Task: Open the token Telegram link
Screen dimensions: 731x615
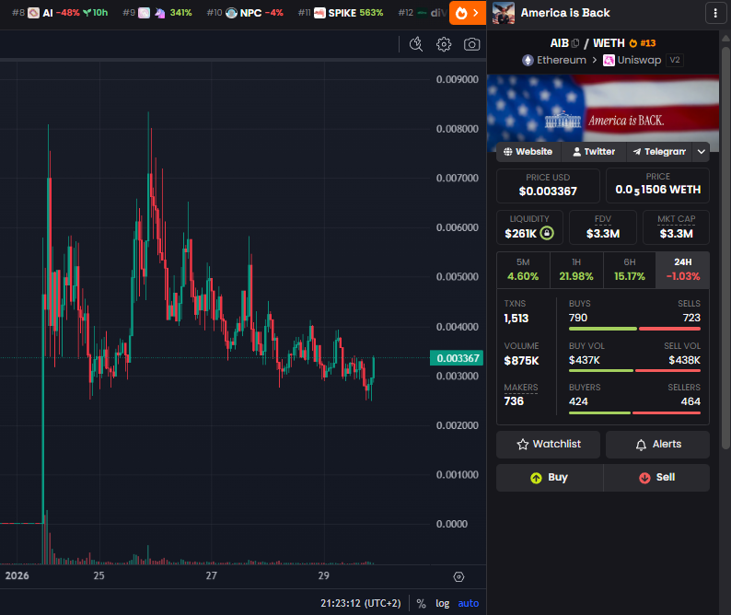Action: pyautogui.click(x=659, y=152)
